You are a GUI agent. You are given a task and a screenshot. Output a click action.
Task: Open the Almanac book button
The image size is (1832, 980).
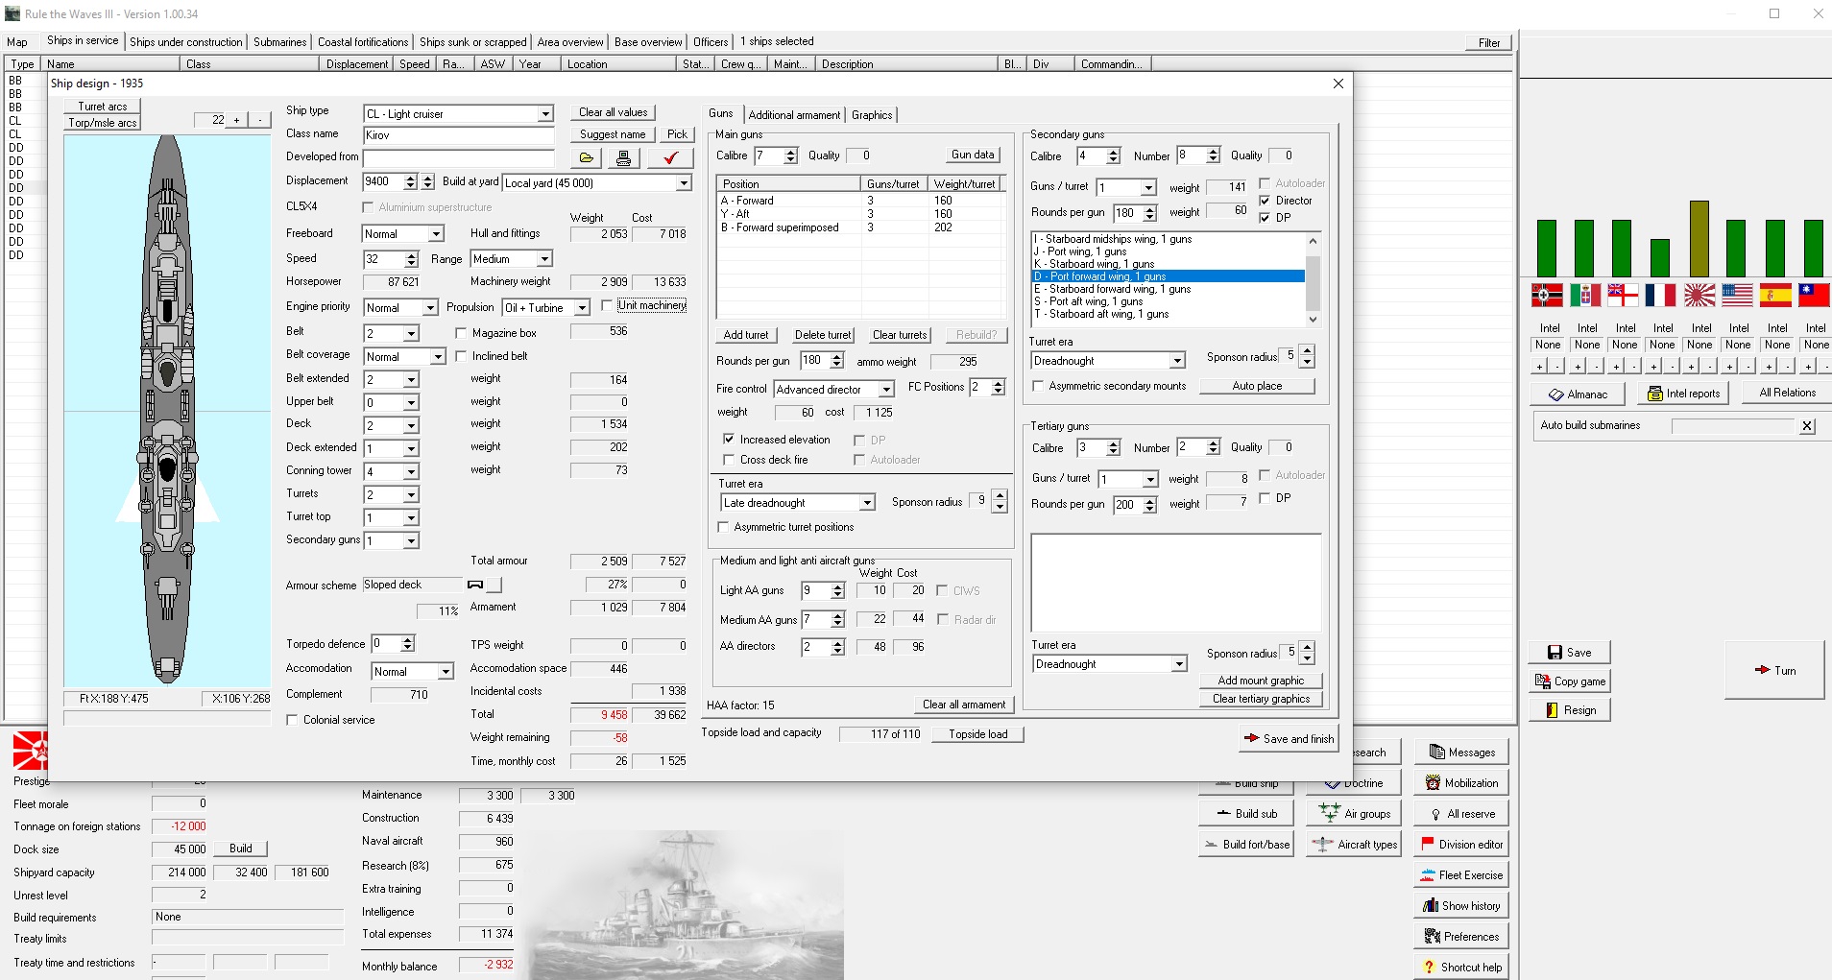(x=1577, y=394)
